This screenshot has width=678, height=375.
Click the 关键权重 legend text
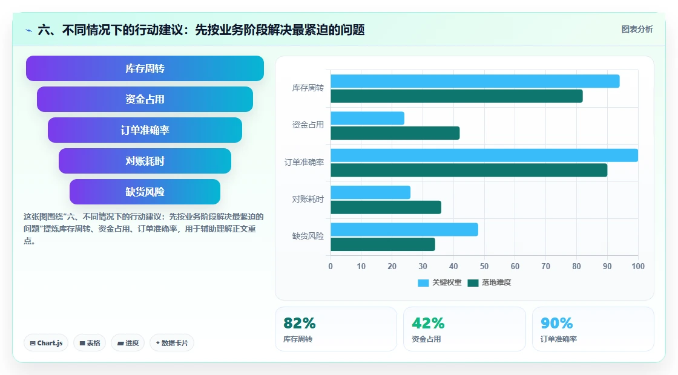click(447, 282)
